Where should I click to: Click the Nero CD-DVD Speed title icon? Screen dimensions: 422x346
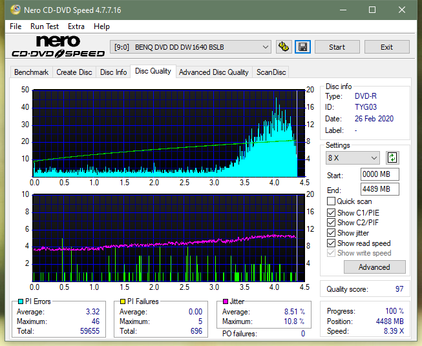click(16, 10)
